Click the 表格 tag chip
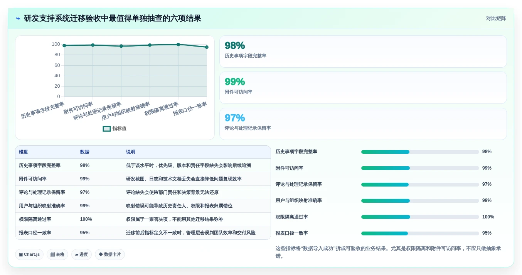This screenshot has height=275, width=522. click(x=57, y=255)
